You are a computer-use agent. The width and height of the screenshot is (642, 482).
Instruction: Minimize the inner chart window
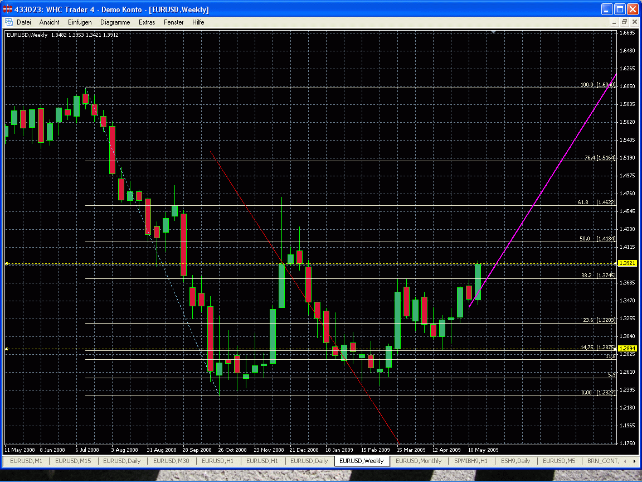point(614,22)
